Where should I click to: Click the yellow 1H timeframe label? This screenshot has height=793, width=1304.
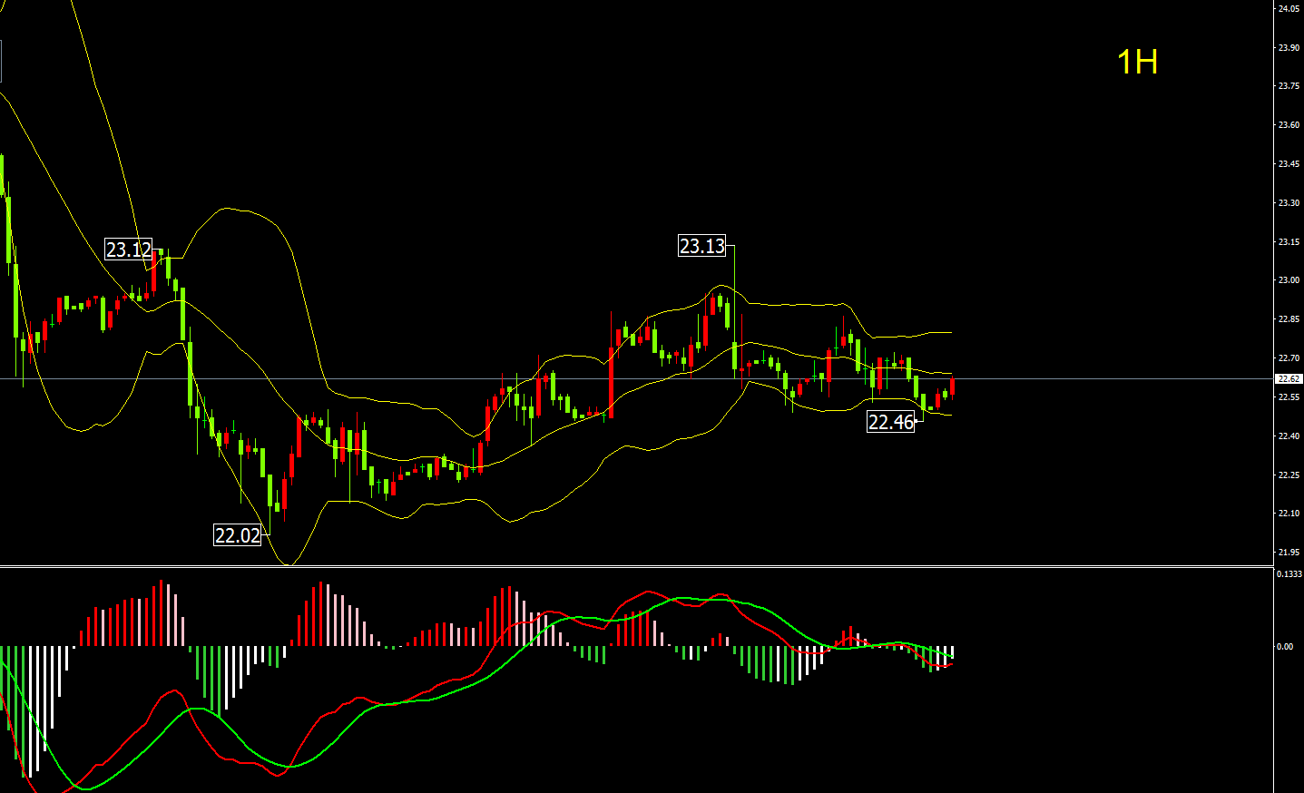click(x=1137, y=62)
